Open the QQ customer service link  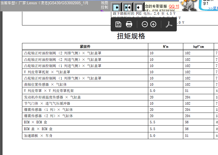[174, 6]
